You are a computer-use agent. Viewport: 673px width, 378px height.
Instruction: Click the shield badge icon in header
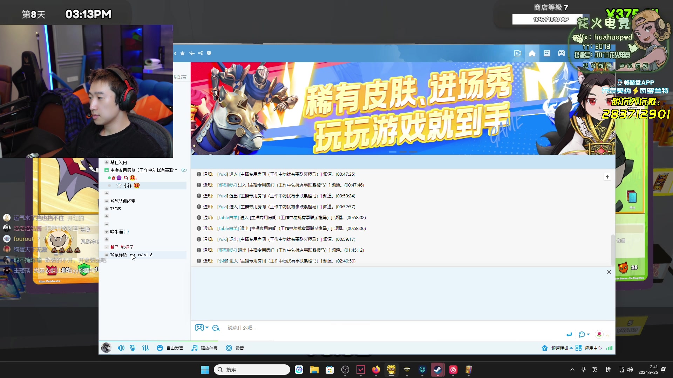pos(209,53)
